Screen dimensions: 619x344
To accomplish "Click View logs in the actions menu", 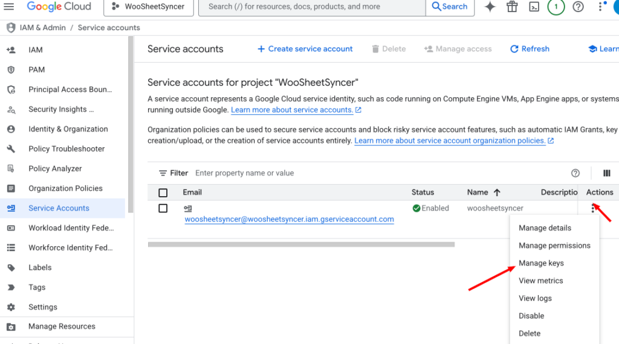I will [535, 298].
